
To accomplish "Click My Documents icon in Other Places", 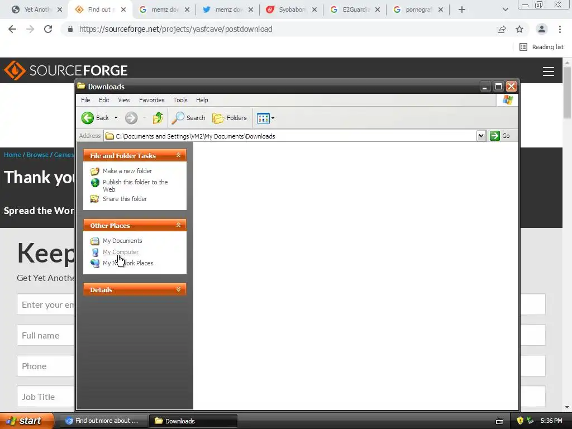I will coord(95,241).
